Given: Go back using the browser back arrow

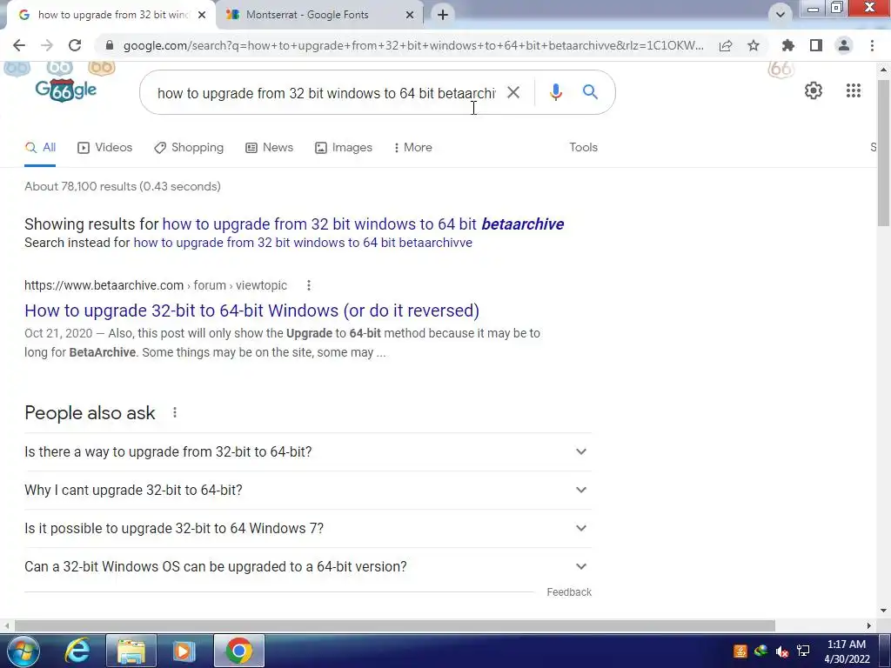Looking at the screenshot, I should coord(19,45).
